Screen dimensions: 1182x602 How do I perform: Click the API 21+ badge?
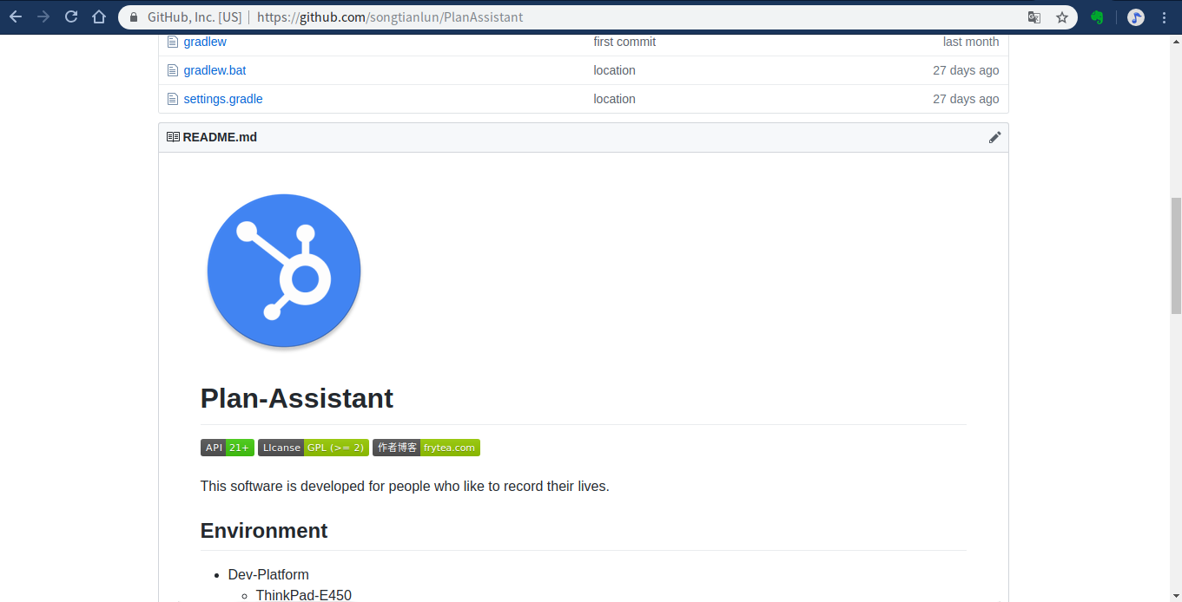[228, 448]
